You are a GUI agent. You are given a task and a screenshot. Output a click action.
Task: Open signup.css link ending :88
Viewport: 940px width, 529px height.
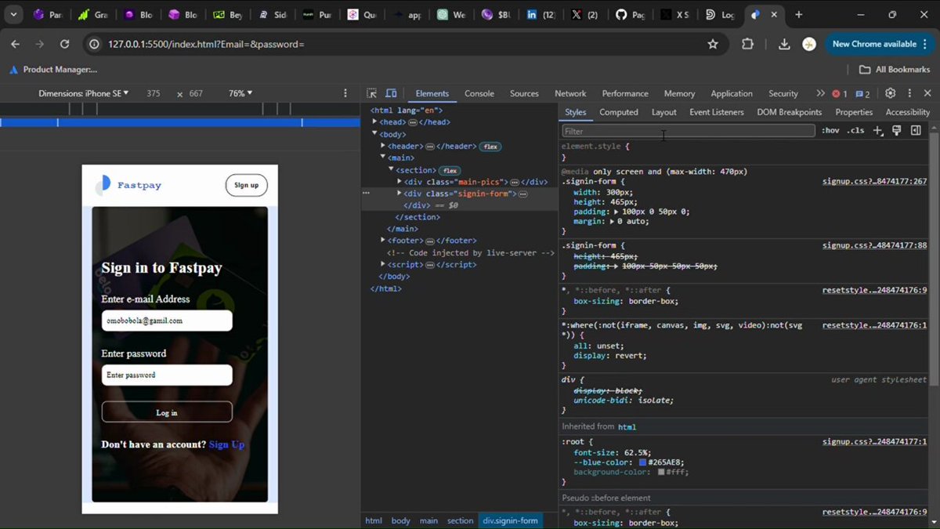(874, 245)
